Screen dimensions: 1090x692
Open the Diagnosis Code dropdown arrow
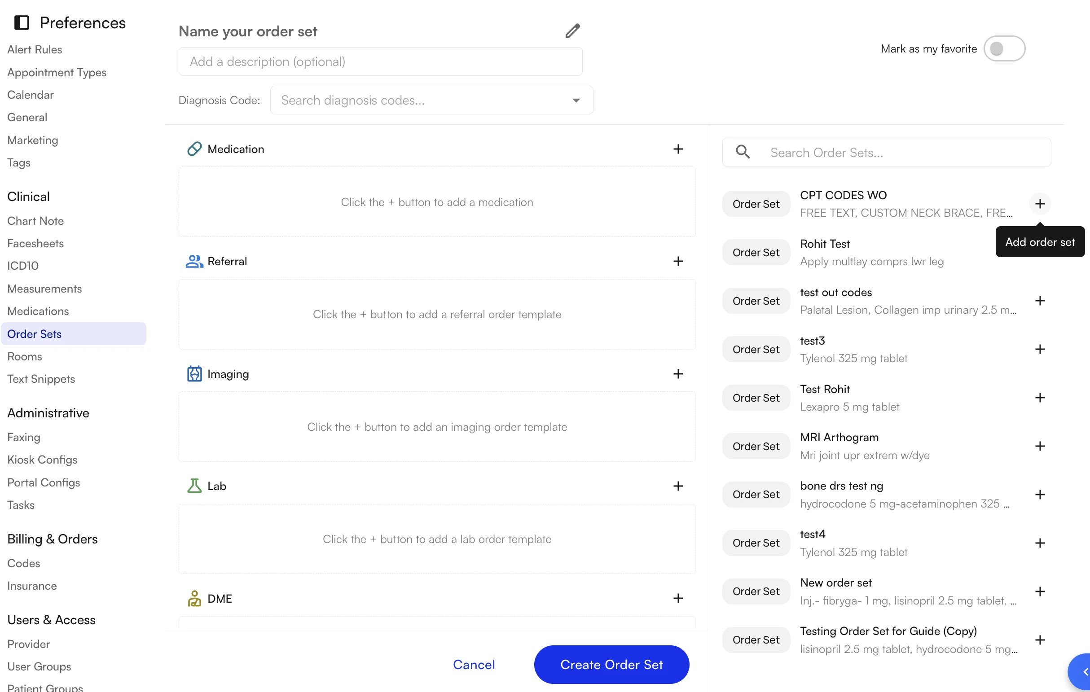click(576, 100)
